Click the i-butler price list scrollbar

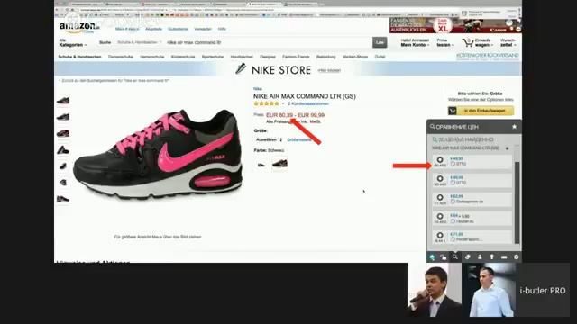(517, 202)
